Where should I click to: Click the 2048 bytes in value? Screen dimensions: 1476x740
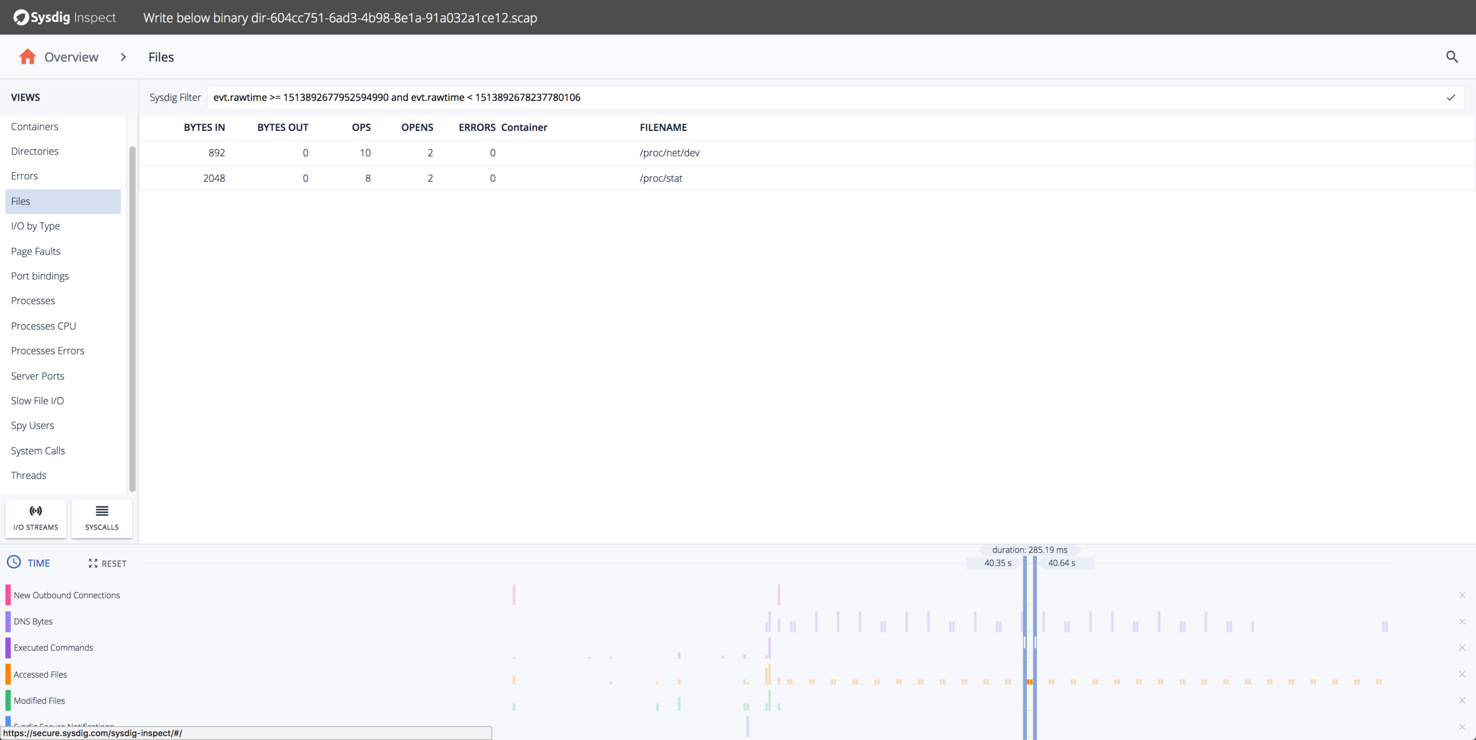[x=214, y=178]
